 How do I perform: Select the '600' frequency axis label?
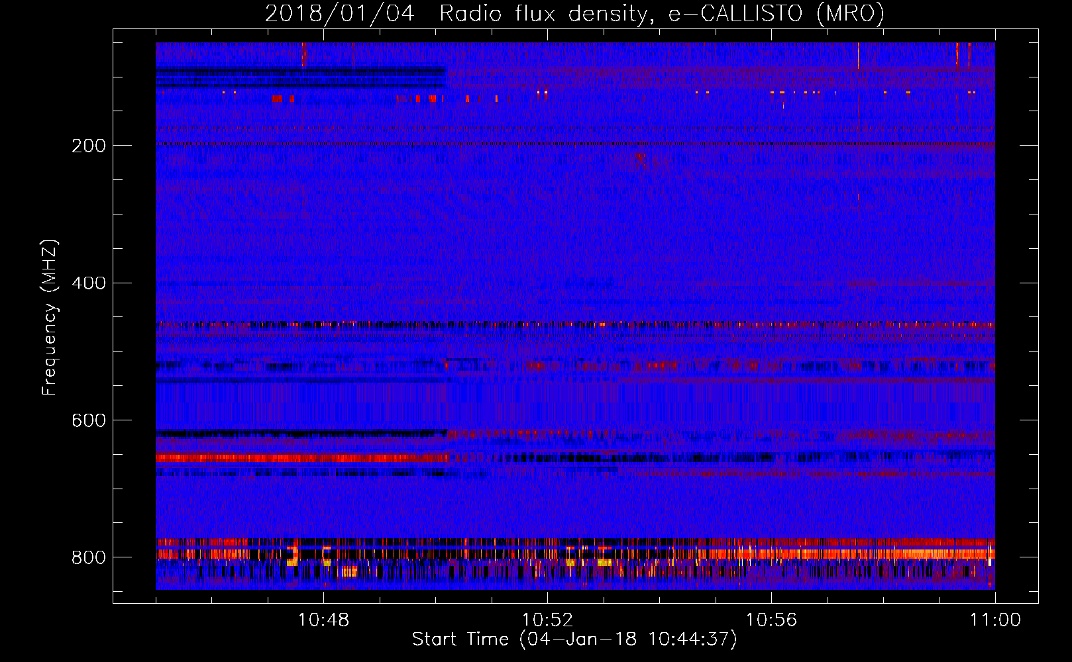coord(88,420)
